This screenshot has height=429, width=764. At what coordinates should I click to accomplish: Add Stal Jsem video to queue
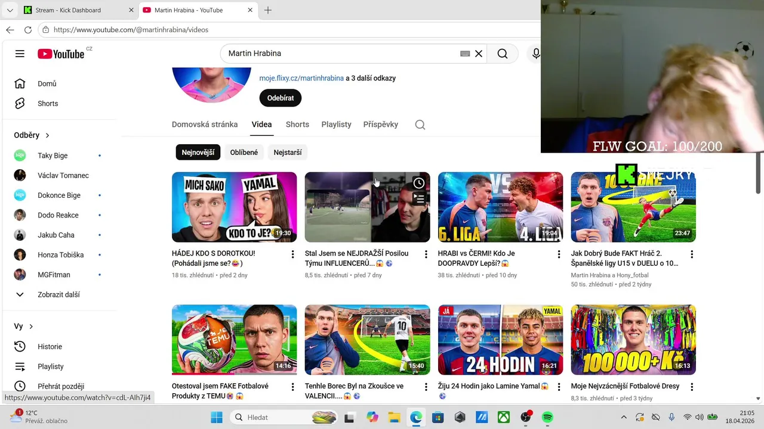coord(419,199)
